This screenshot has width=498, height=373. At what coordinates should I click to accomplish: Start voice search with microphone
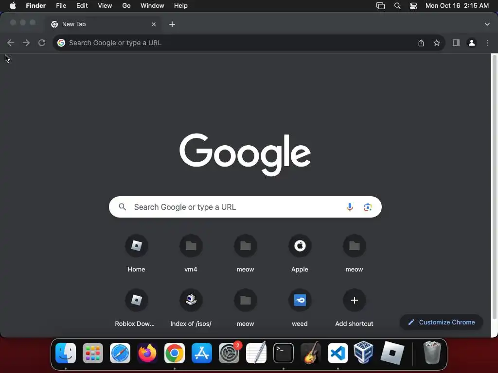350,207
